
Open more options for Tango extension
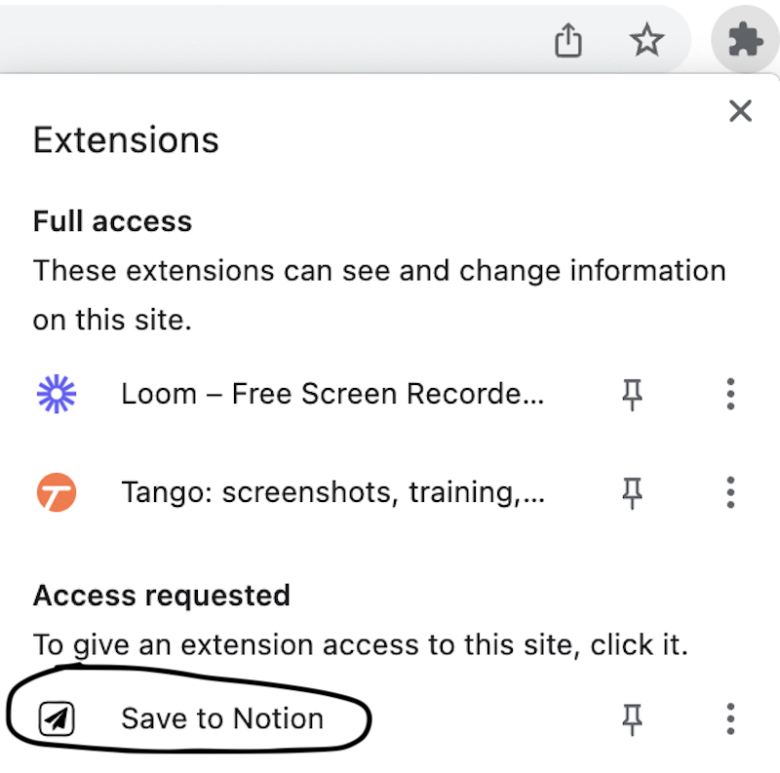730,492
